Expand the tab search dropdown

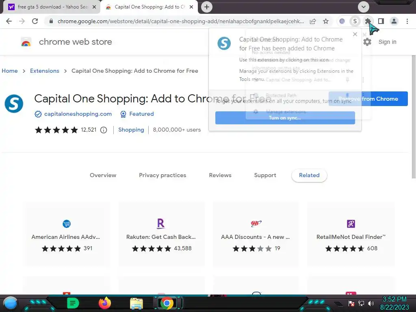click(x=364, y=7)
